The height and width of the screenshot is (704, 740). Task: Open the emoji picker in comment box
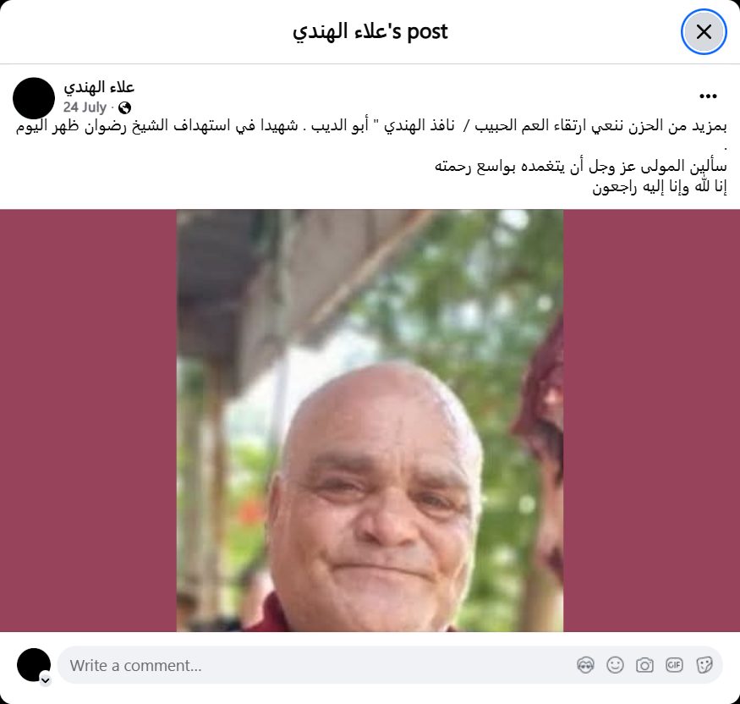point(615,665)
